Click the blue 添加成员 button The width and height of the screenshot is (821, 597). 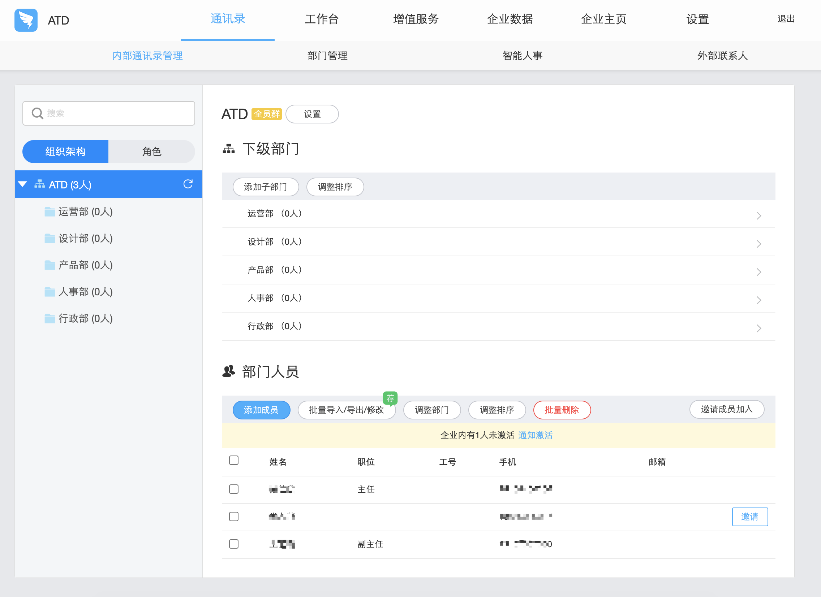coord(261,410)
